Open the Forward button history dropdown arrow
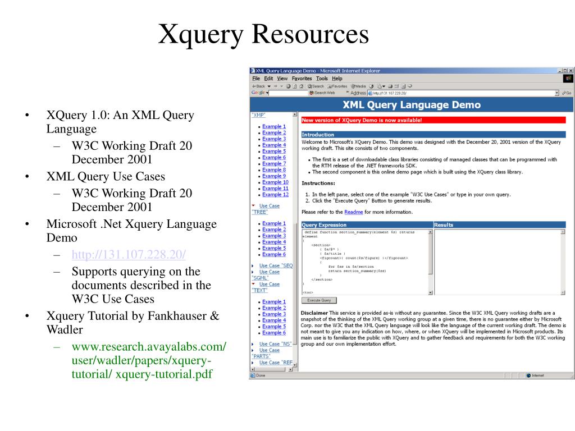 pos(282,86)
